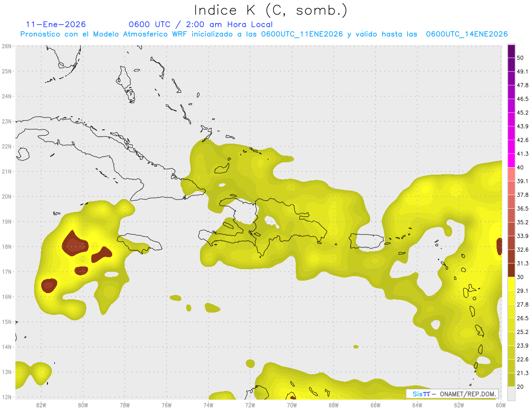Click the island of Puerto Rico outline
Viewport: 532px width, 411px height.
366,241
